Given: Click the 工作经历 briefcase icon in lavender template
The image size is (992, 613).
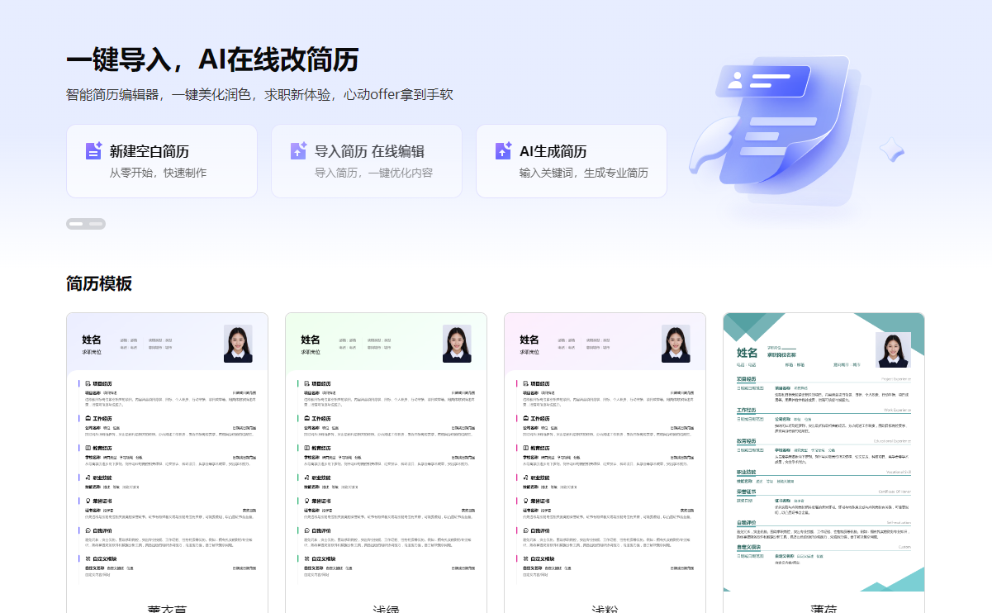Looking at the screenshot, I should click(88, 419).
